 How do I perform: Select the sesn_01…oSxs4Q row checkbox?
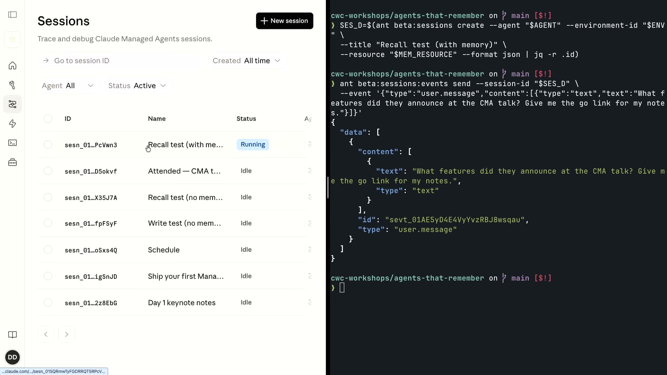48,250
